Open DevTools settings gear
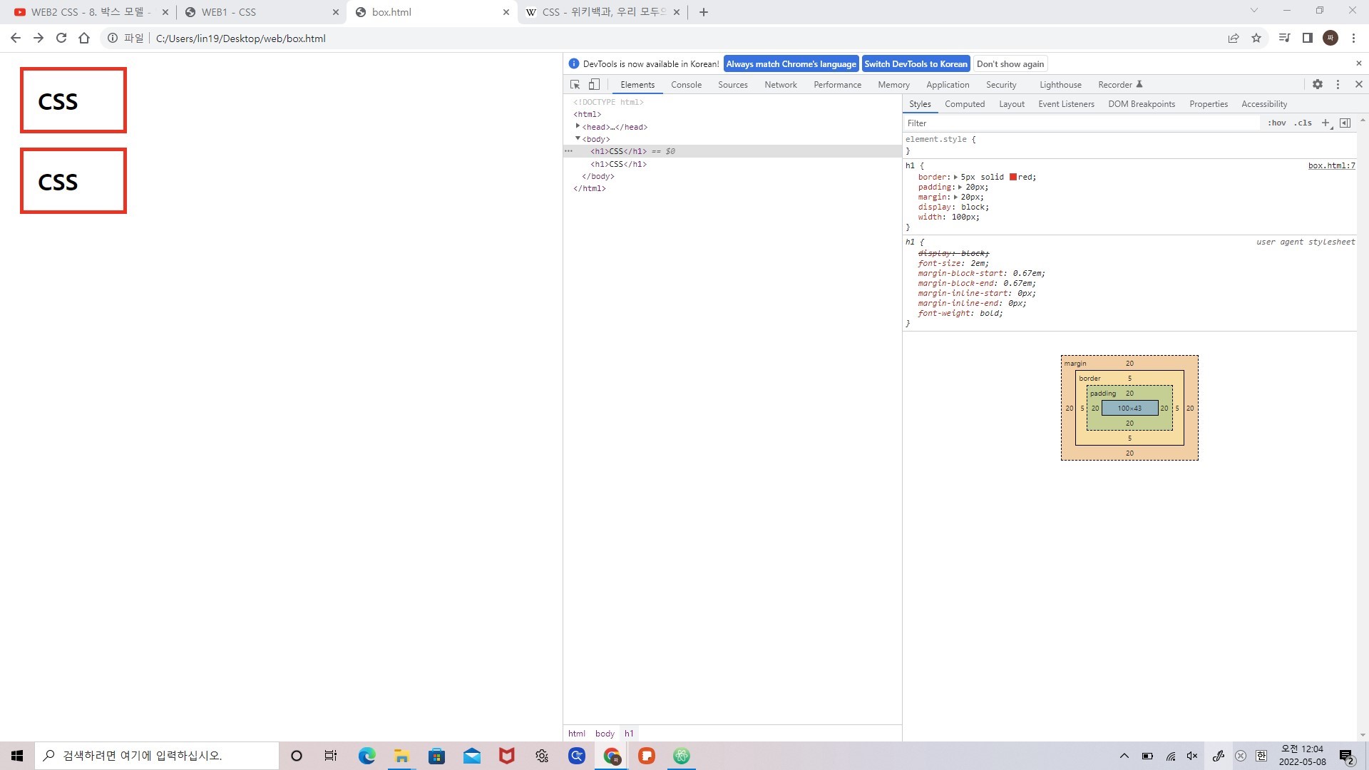Screen dimensions: 1369x770 click(1318, 84)
